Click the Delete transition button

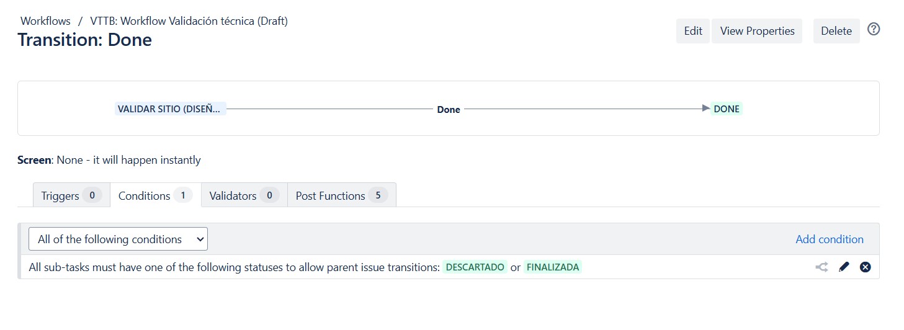pos(836,31)
